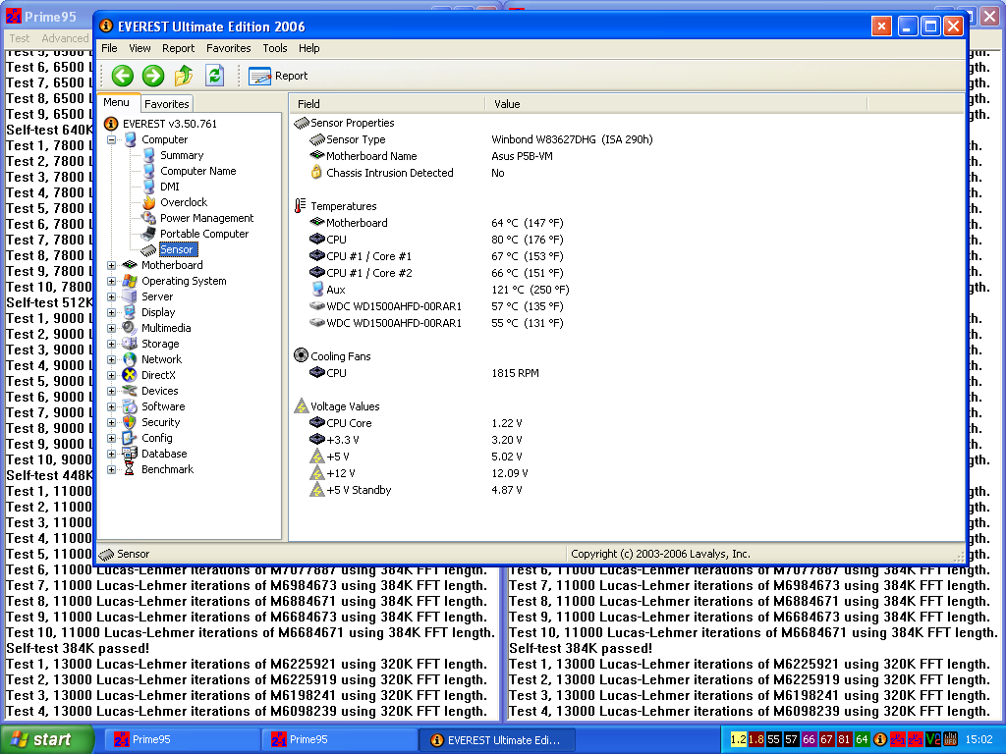Select EVEREST v3.50.761 root item
The height and width of the screenshot is (754, 1006).
[x=169, y=124]
